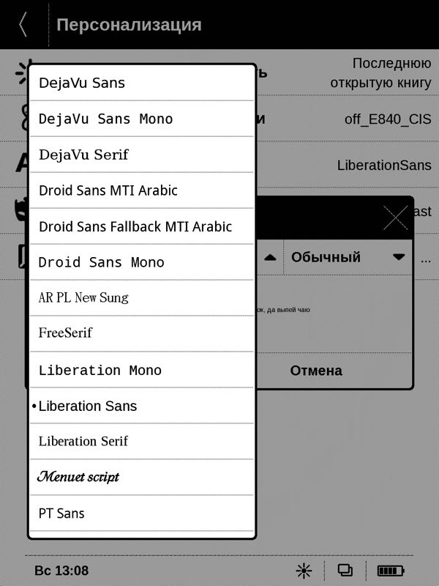The image size is (439, 586).
Task: Tap the battery indicator icon
Action: (x=391, y=571)
